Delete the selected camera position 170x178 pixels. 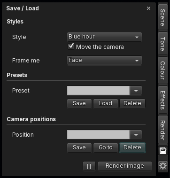coord(132,147)
